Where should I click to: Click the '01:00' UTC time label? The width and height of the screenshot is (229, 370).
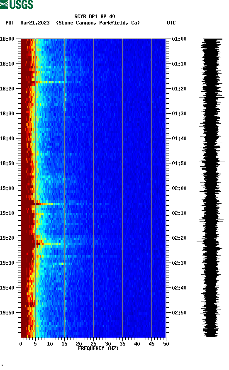click(179, 39)
